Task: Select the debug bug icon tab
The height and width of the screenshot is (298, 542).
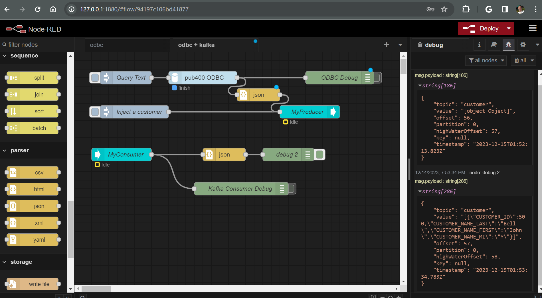Action: click(508, 45)
